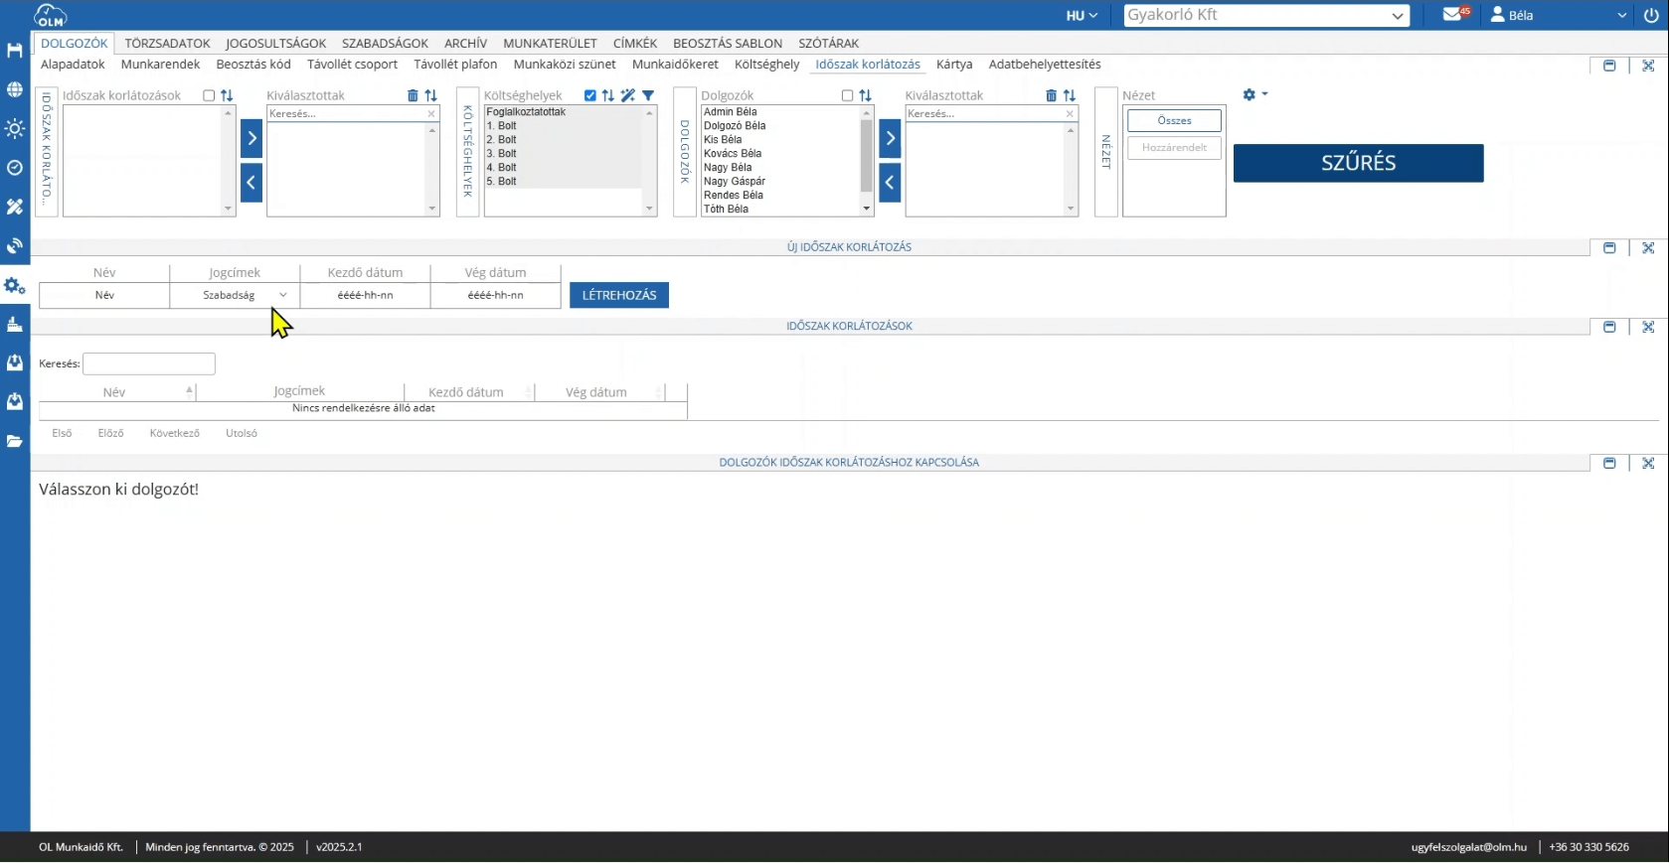Clear the Dolgozók Kiválasztottak search with X

coord(1070,114)
